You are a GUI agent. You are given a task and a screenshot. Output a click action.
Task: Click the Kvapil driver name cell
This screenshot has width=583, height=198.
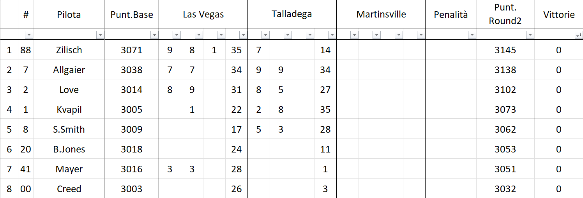coord(69,110)
